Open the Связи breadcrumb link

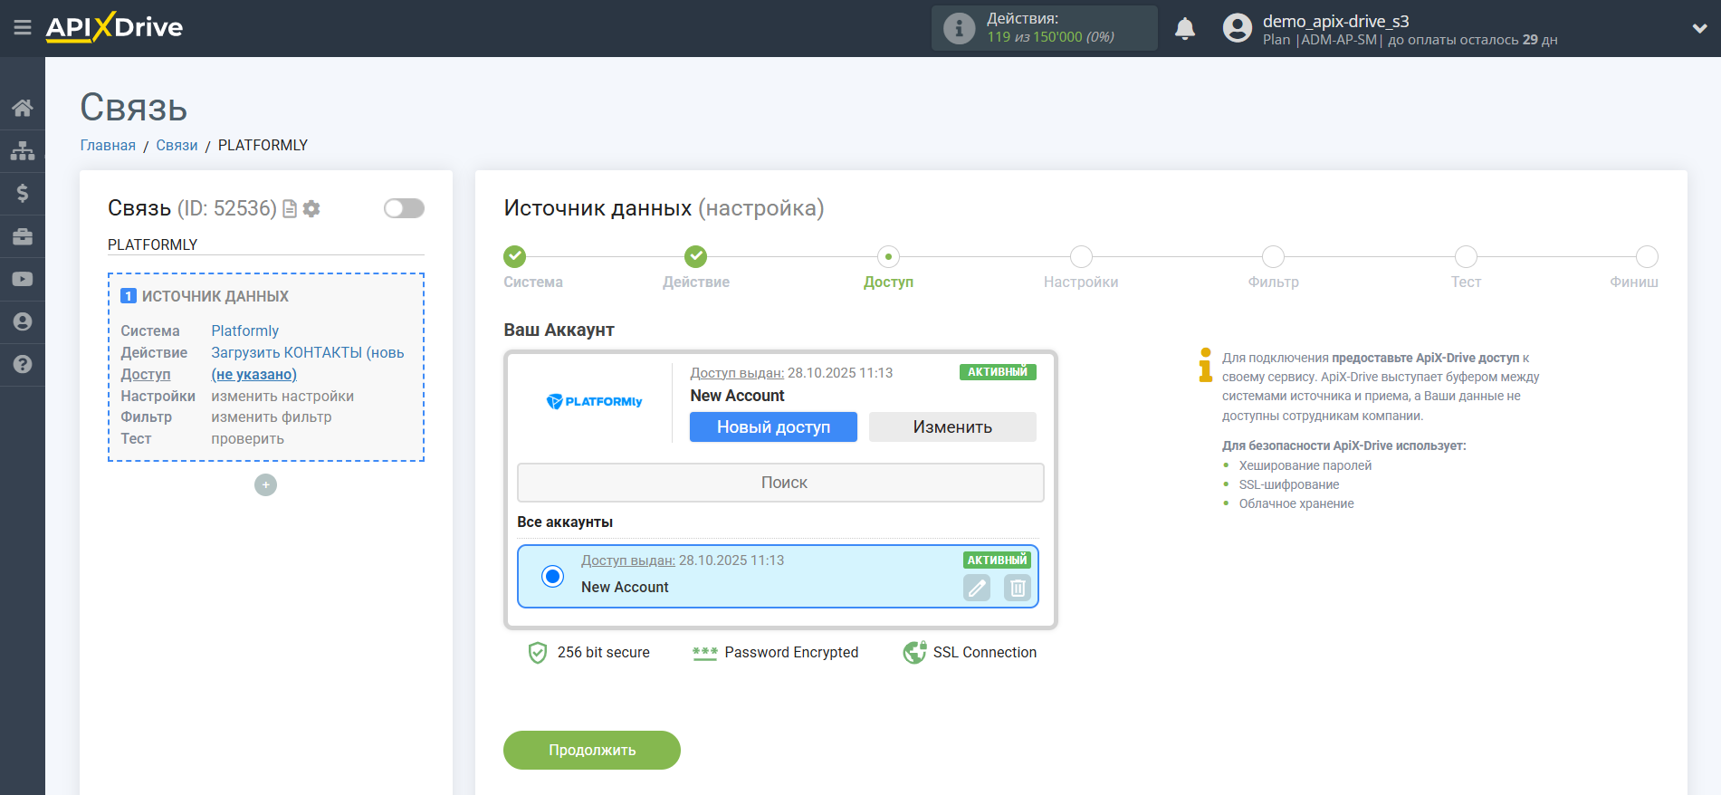(x=177, y=145)
